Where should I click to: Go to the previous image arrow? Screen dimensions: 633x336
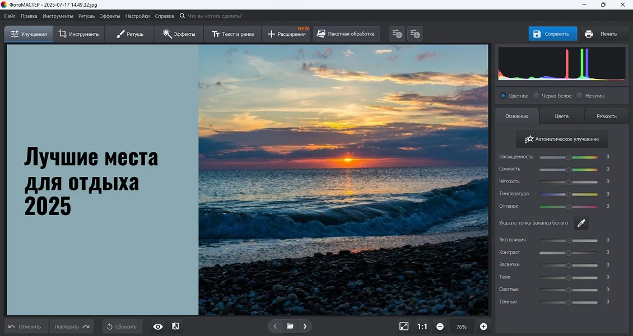point(275,326)
